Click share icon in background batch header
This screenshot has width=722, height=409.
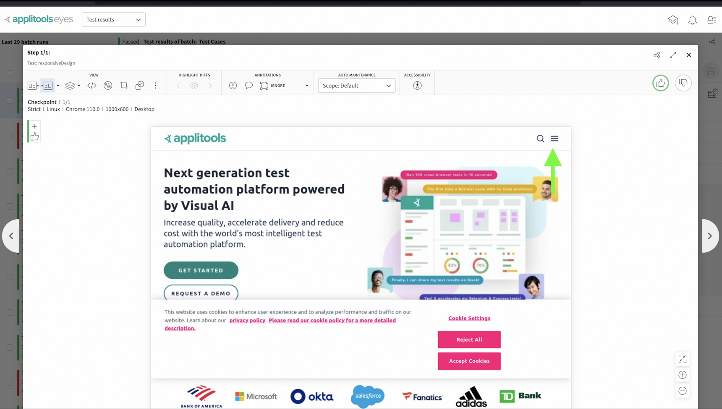point(712,41)
